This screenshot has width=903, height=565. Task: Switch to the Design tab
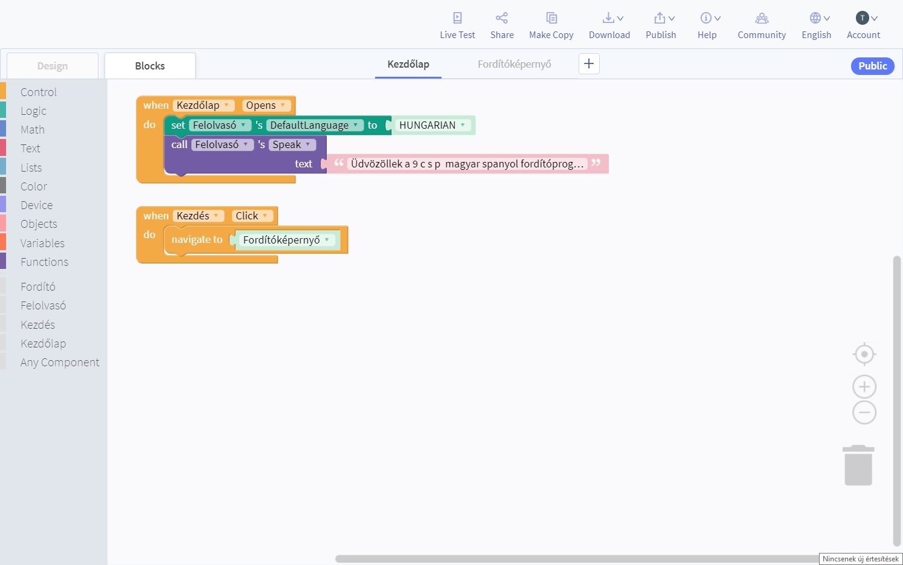pyautogui.click(x=53, y=66)
